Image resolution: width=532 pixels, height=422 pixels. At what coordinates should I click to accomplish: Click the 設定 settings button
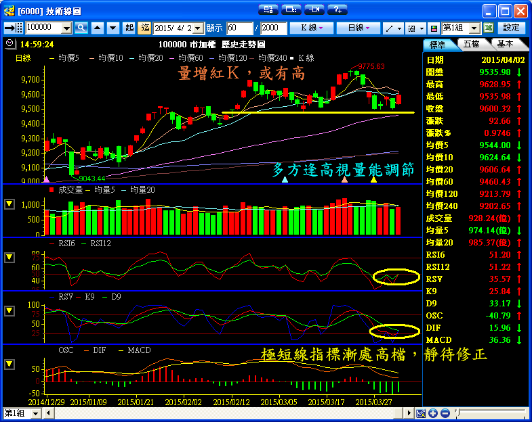pos(512,28)
